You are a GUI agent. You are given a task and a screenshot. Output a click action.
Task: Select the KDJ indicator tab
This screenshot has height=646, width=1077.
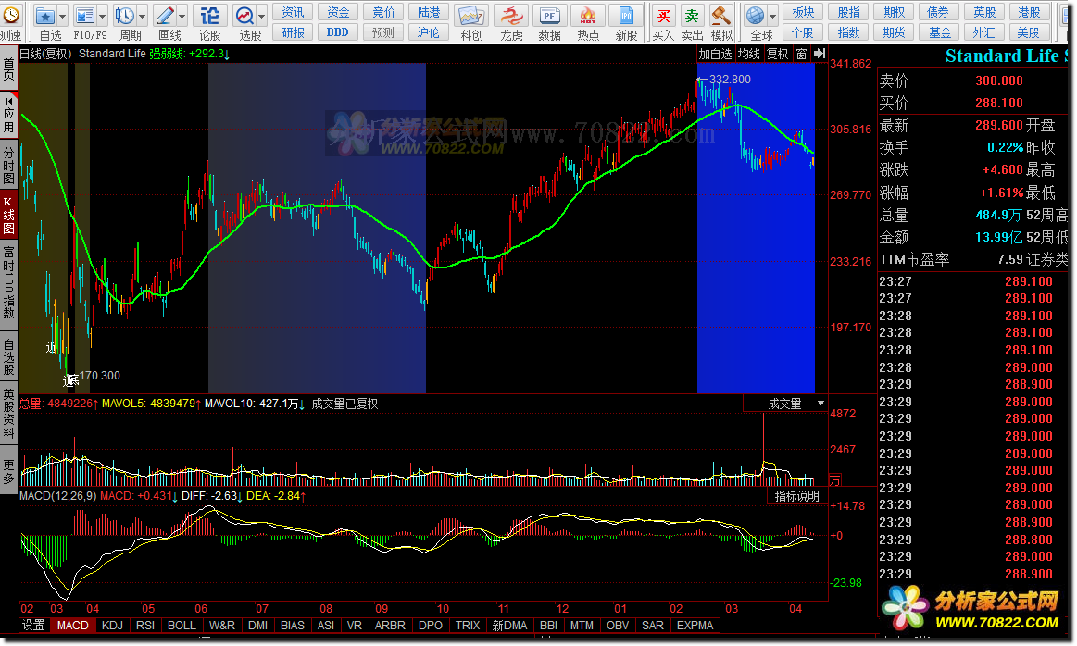coord(112,626)
